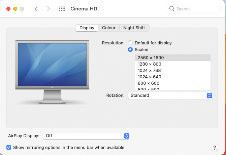Open help with the question mark button
This screenshot has height=155, width=226.
pos(215,148)
